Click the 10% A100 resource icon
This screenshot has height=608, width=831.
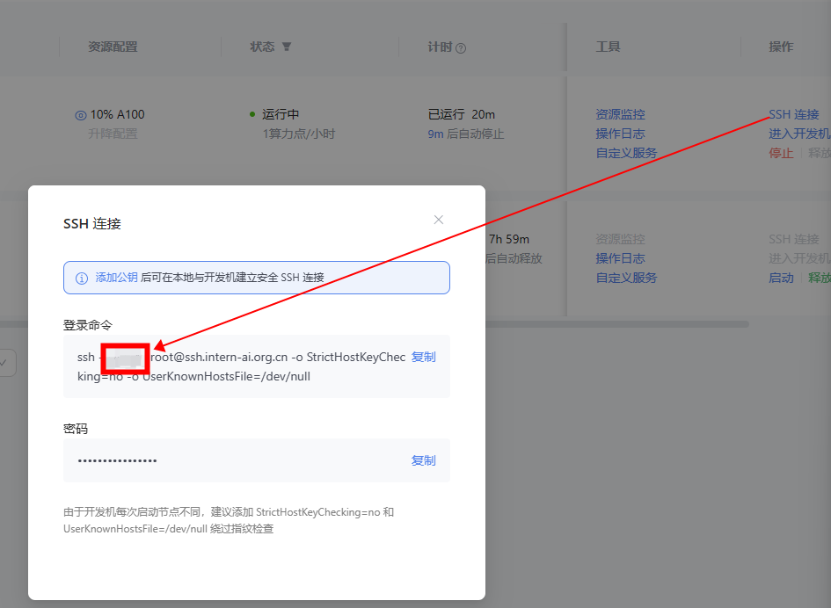point(81,115)
